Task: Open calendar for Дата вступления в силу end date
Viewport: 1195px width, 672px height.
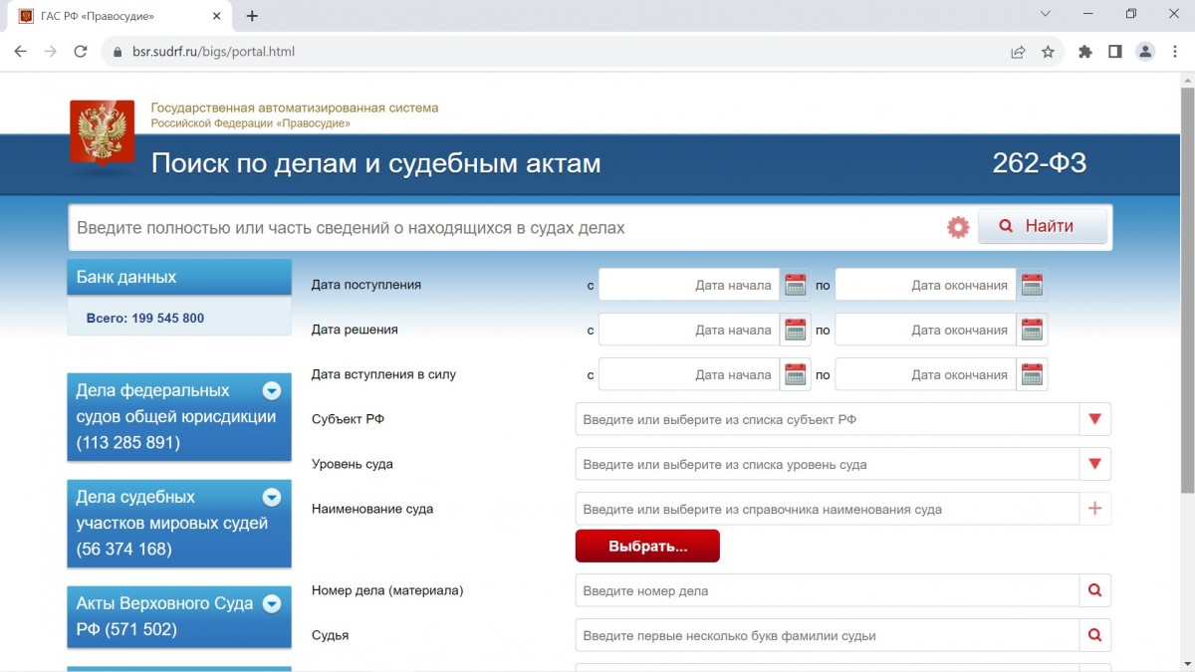Action: pos(1032,374)
